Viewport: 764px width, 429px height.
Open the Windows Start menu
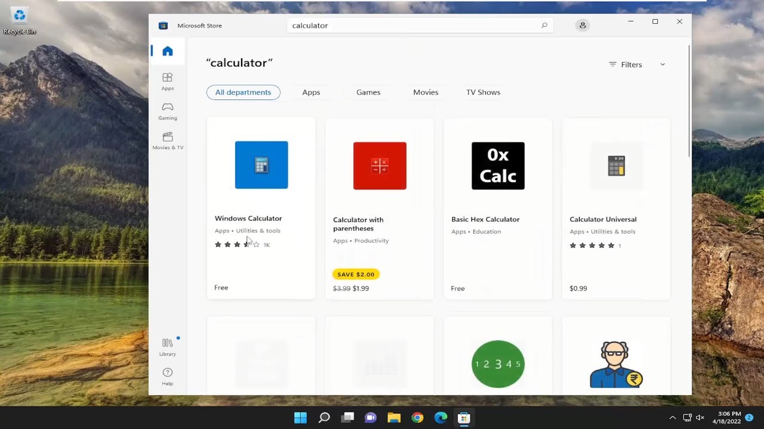click(300, 418)
